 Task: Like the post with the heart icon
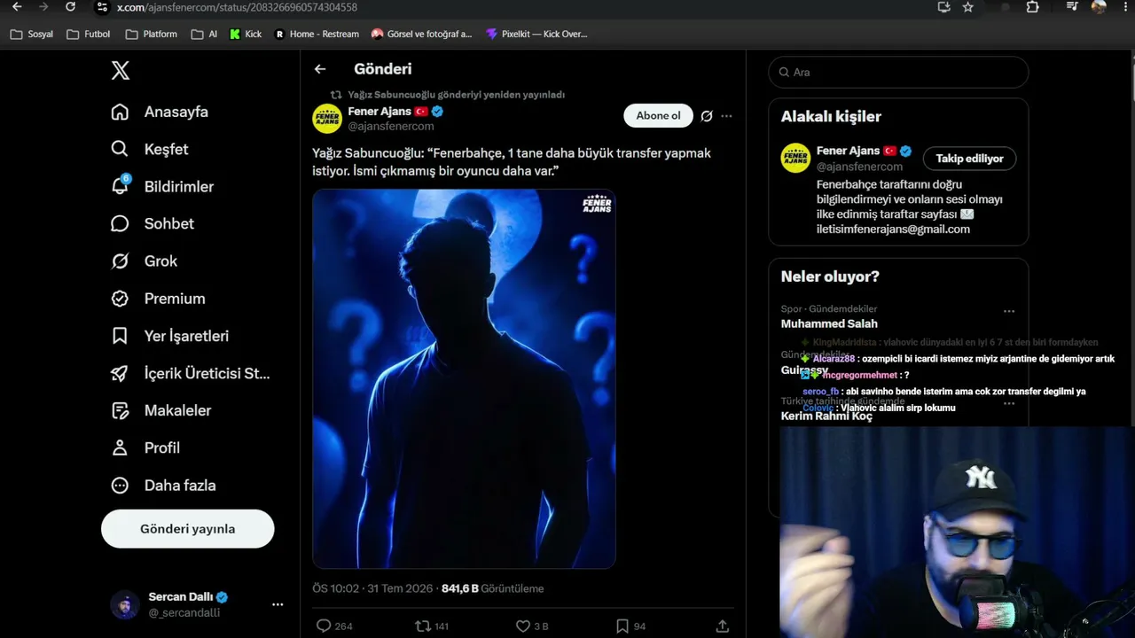click(x=522, y=626)
